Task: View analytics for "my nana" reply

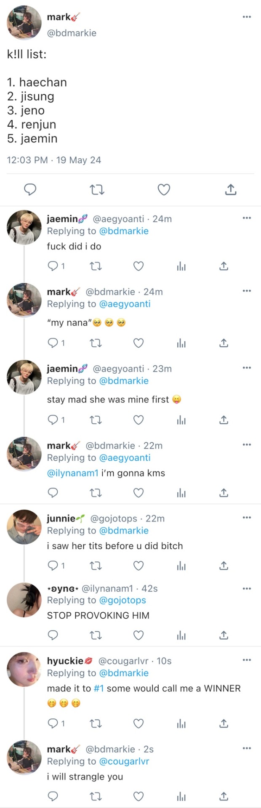Action: 181,343
